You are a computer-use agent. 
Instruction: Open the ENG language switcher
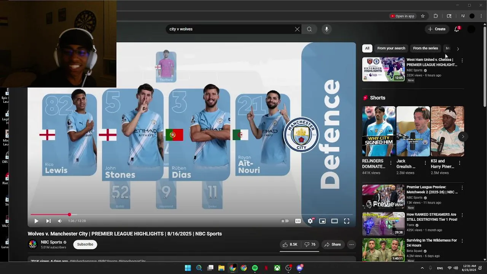(x=440, y=268)
